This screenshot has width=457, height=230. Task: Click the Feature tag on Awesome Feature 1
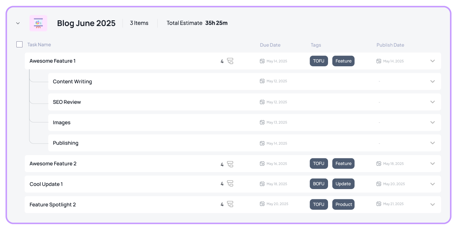pyautogui.click(x=343, y=61)
